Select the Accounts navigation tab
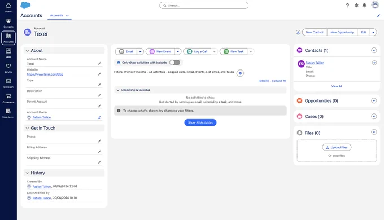This screenshot has height=220, width=384. [x=56, y=15]
